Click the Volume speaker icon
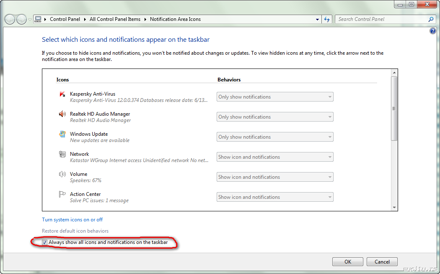The height and width of the screenshot is (274, 440). point(62,174)
